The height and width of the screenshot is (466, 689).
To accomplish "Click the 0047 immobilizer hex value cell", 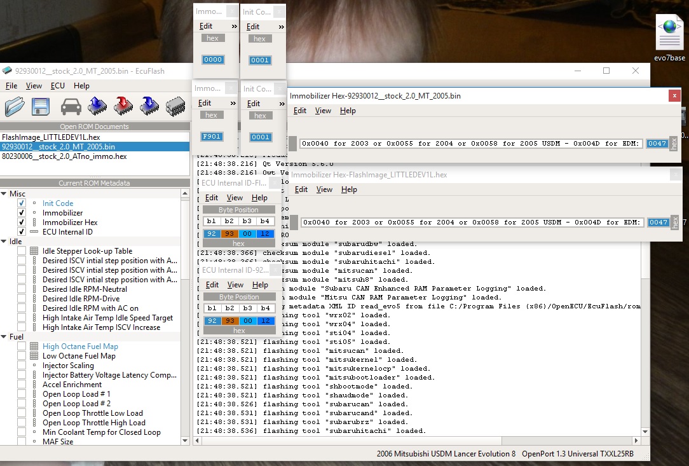I will coord(657,144).
